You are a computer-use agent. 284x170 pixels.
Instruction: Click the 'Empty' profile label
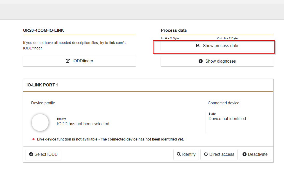62,119
